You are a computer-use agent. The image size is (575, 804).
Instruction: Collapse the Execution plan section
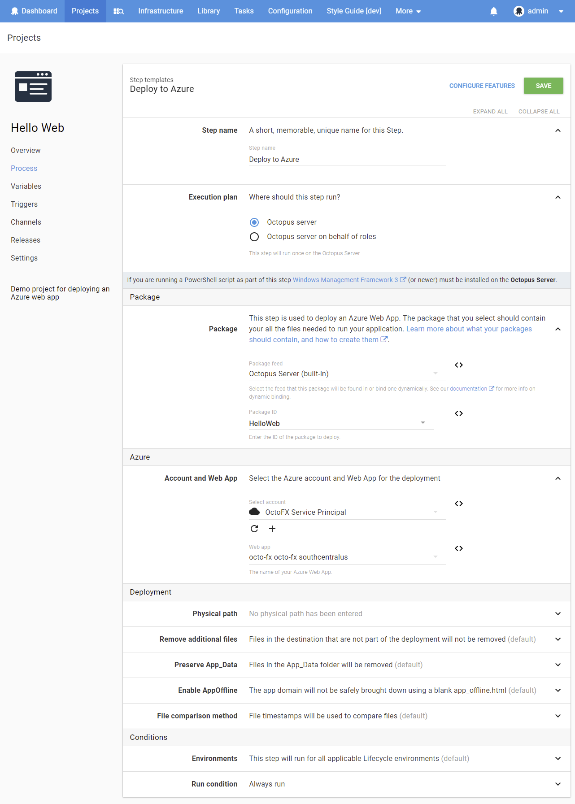[558, 197]
